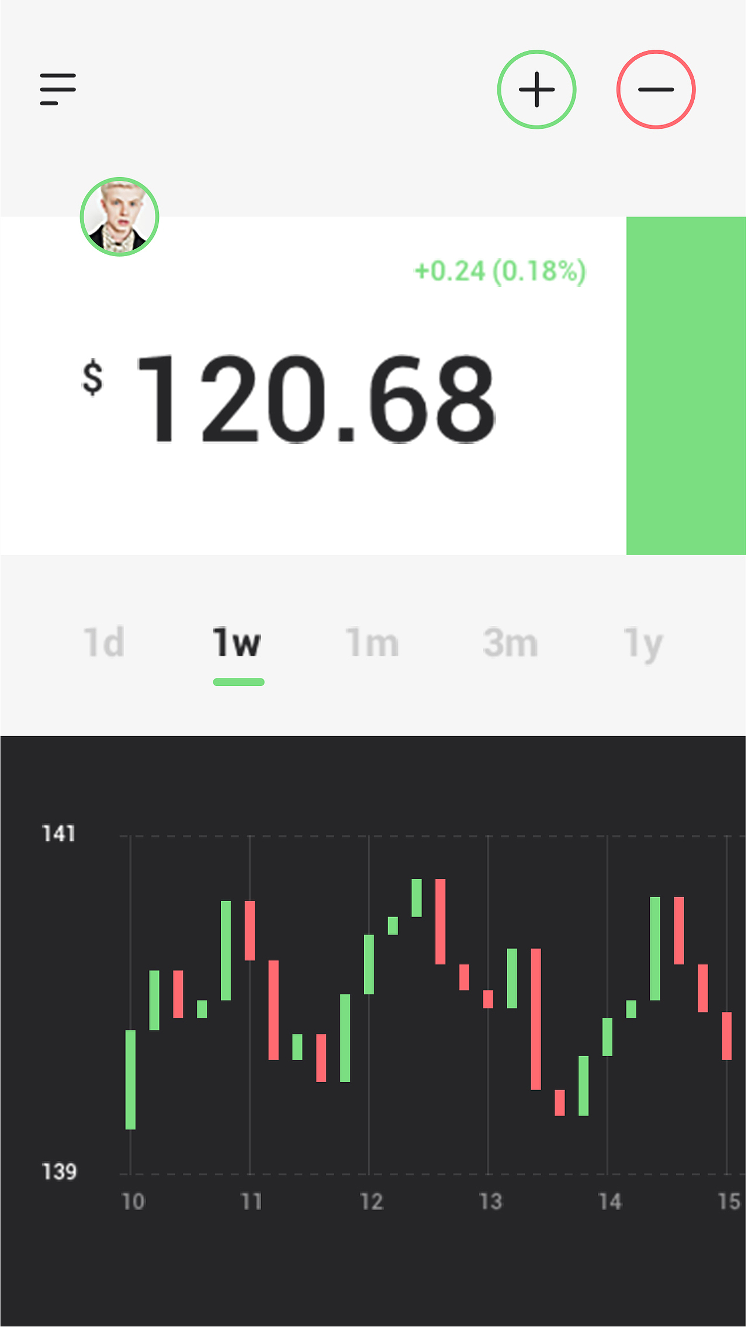Image resolution: width=748 pixels, height=1327 pixels.
Task: Click the +0.24 (0.18%) change text
Action: (x=500, y=271)
